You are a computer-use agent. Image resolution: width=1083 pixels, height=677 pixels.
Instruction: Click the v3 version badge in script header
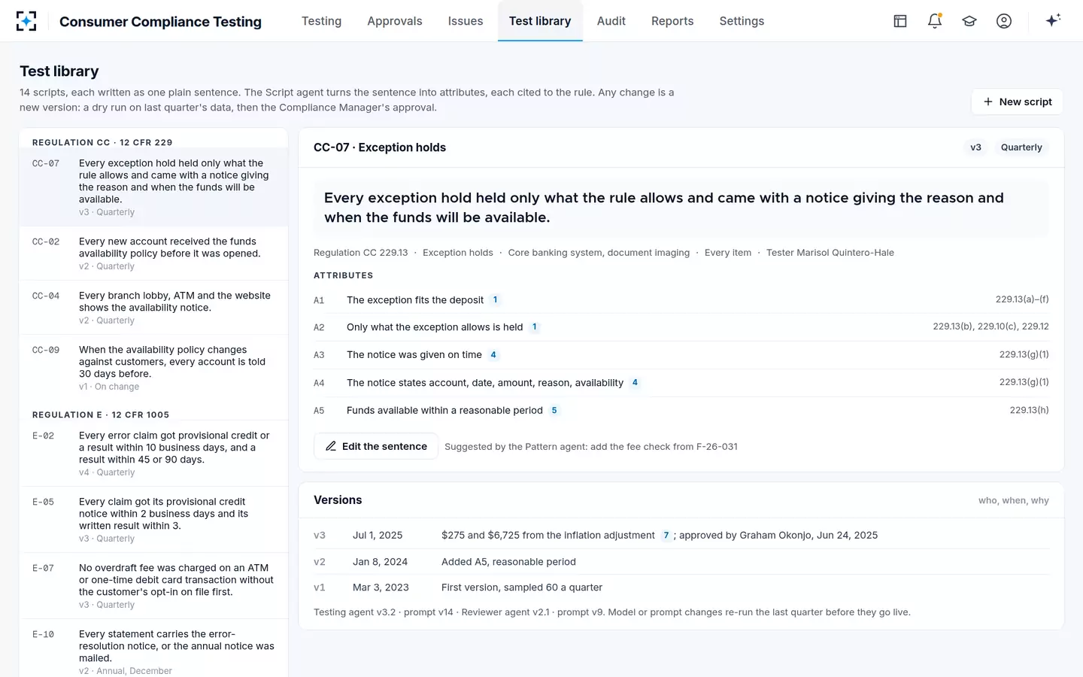click(x=975, y=147)
